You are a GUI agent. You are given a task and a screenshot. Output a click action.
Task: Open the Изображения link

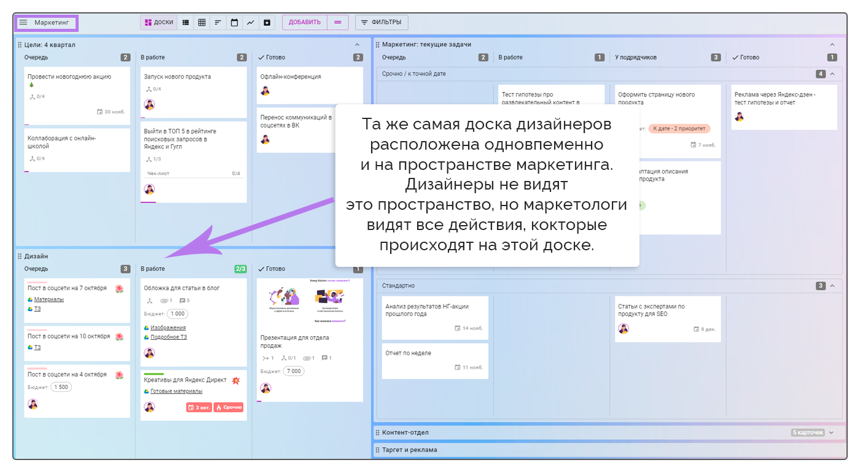coord(168,328)
